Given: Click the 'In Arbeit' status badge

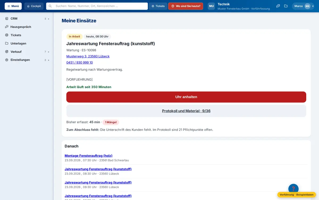Looking at the screenshot, I should pyautogui.click(x=74, y=37).
